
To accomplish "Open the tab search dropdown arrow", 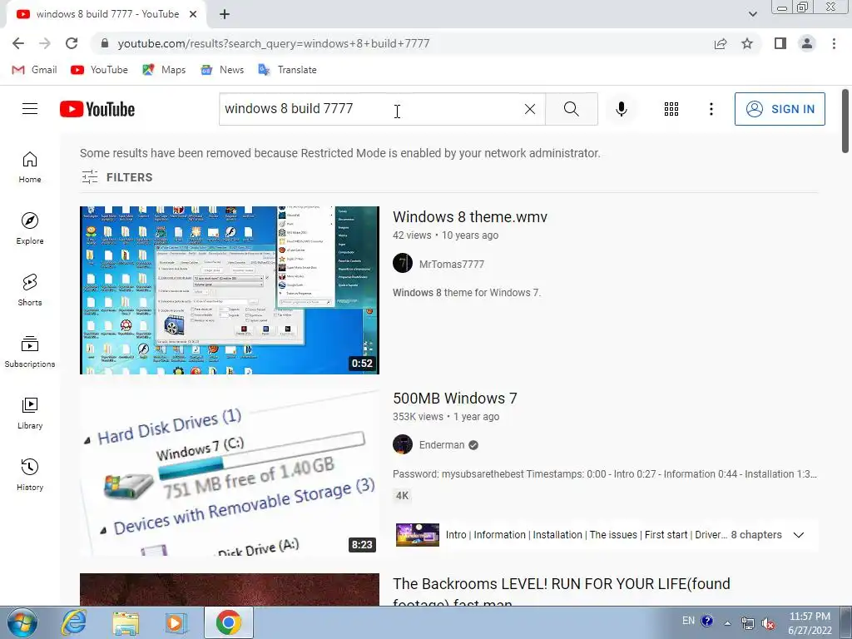I will [752, 14].
